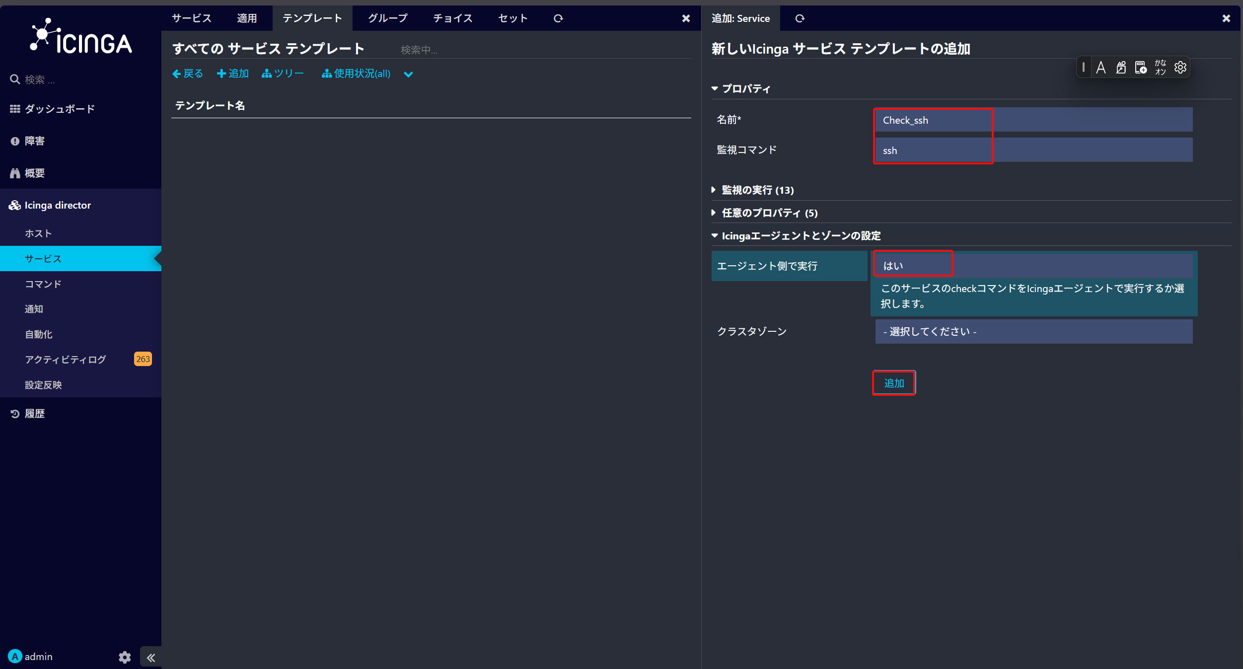Click the refresh icon in the services tab bar
Screen dimensions: 1243x669
[x=558, y=18]
